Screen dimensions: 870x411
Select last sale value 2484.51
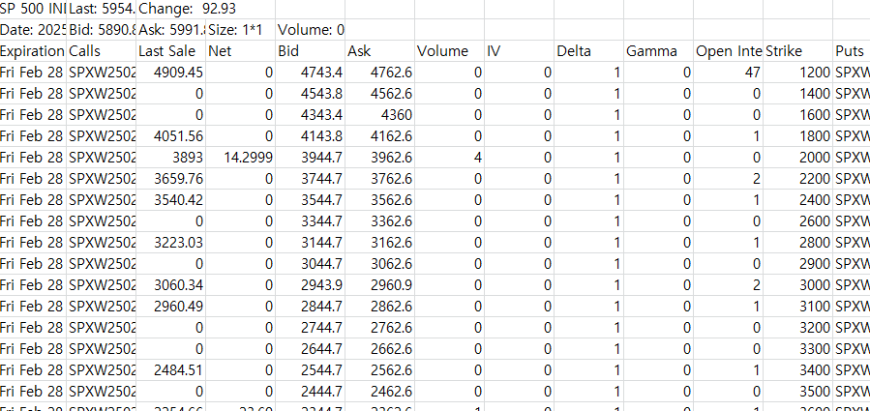pyautogui.click(x=171, y=370)
